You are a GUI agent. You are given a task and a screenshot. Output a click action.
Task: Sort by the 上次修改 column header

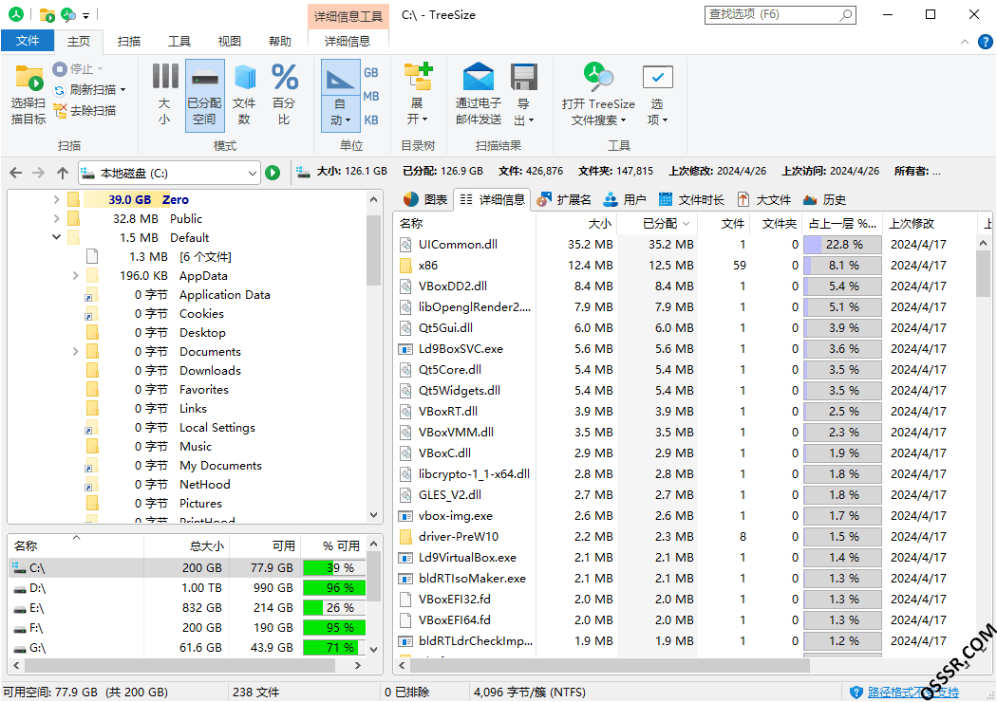929,224
